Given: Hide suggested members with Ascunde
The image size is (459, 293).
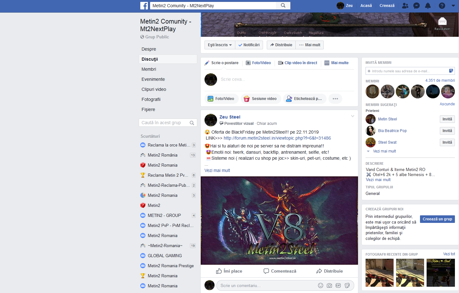Looking at the screenshot, I should 447,104.
